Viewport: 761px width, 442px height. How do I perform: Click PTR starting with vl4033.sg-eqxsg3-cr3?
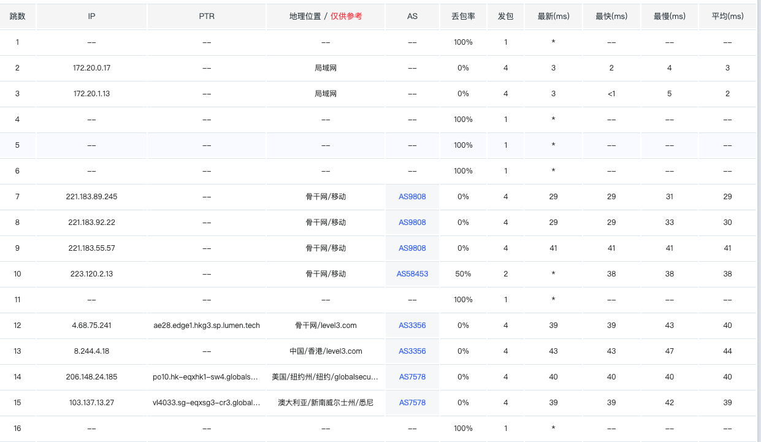207,403
